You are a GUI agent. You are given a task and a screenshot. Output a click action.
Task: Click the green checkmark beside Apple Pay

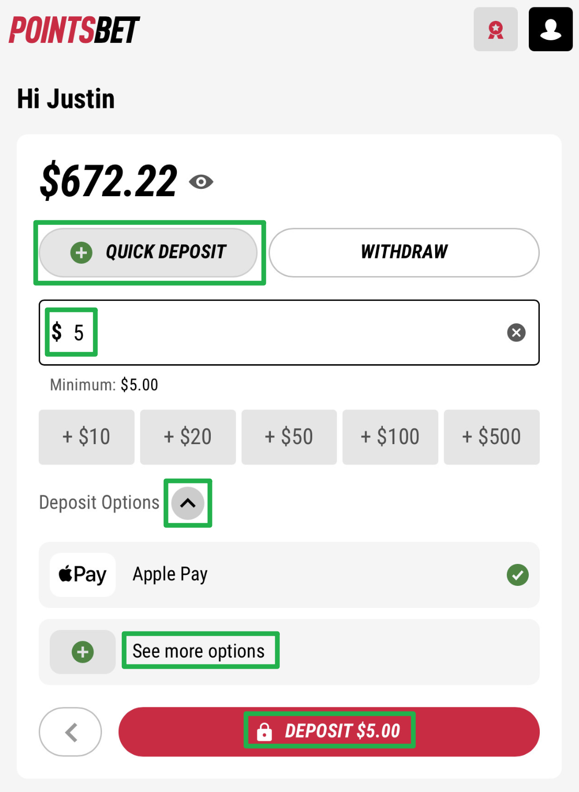coord(518,575)
